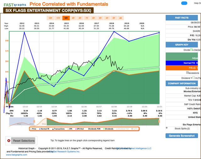Grab the left range navigator handle
This screenshot has width=201, height=159.
tap(34, 121)
